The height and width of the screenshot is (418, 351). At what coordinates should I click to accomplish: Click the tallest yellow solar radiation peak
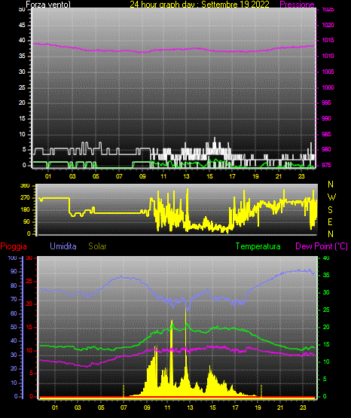coord(185,346)
